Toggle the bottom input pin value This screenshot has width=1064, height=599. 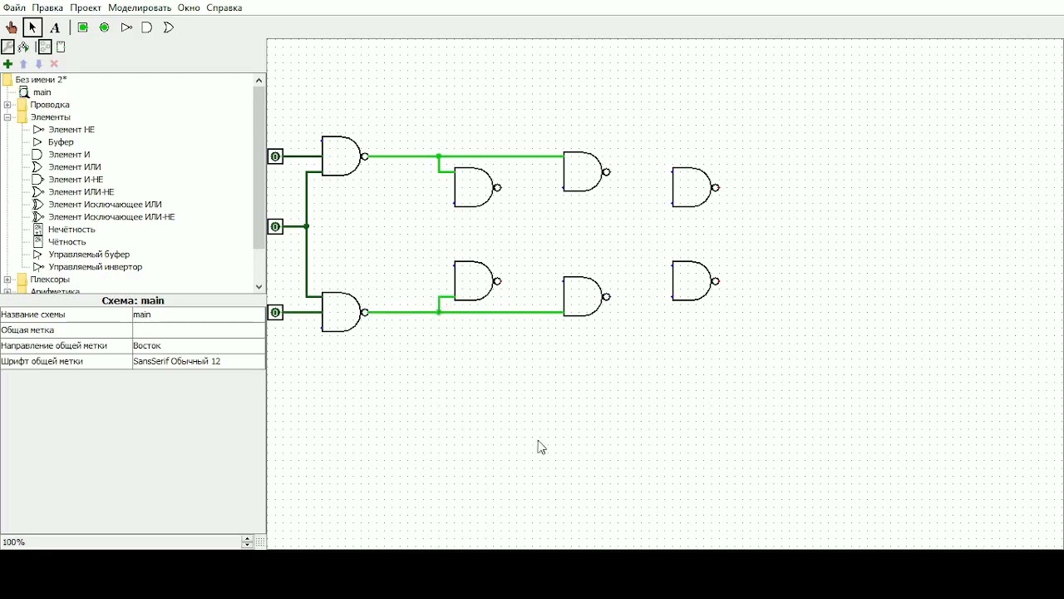[275, 313]
